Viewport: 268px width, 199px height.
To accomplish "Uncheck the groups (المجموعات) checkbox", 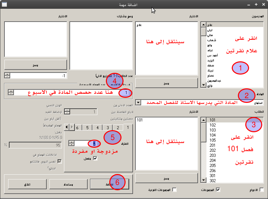I will (218, 190).
